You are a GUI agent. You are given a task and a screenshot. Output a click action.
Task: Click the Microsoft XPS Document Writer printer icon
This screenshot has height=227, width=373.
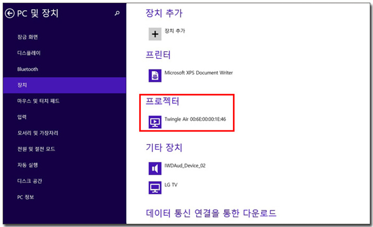[x=155, y=75]
